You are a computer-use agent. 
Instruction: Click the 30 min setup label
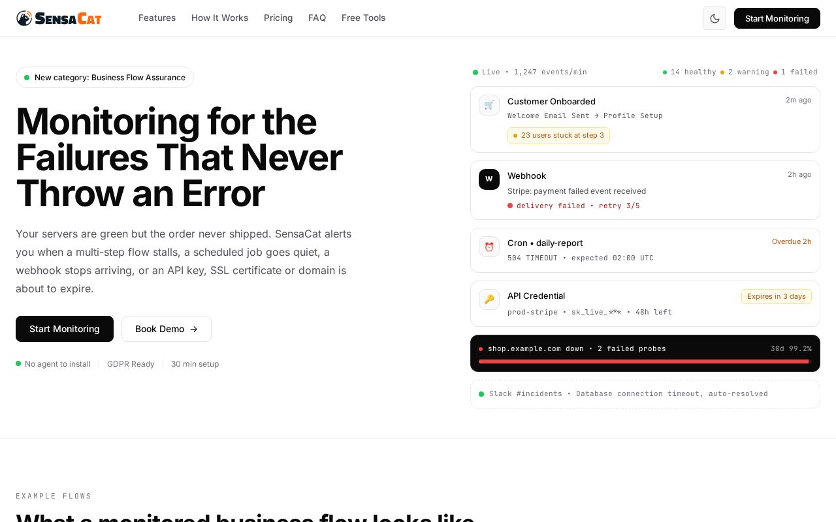[x=195, y=363]
